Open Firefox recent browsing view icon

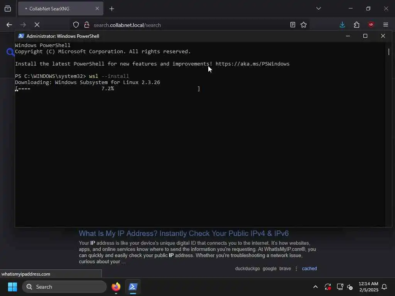coord(8,8)
